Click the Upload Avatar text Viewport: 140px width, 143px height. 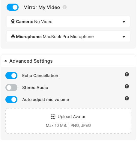(x=72, y=117)
